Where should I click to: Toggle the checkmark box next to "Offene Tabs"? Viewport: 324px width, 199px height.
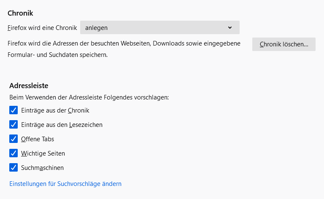(13, 139)
